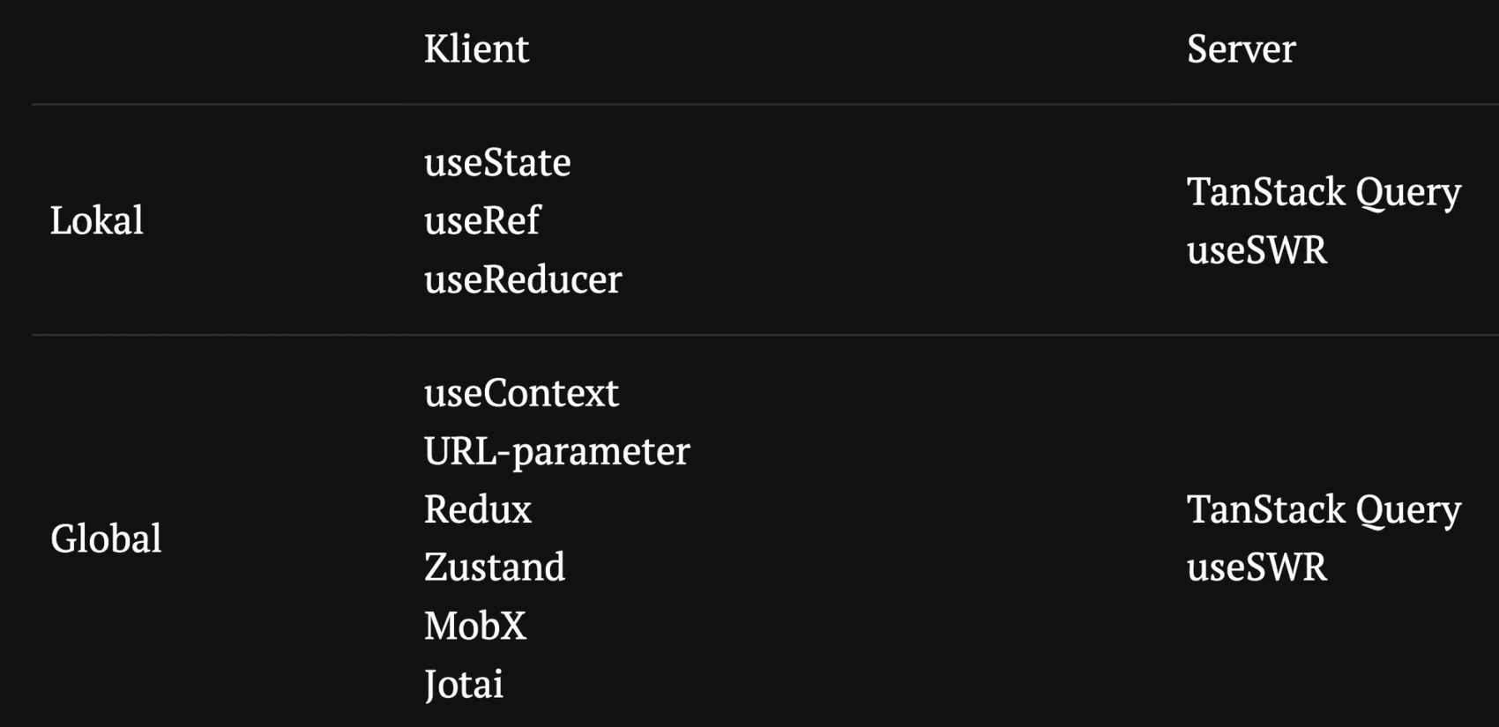Click the MobX entry
Image resolution: width=1499 pixels, height=727 pixels.
pos(475,626)
